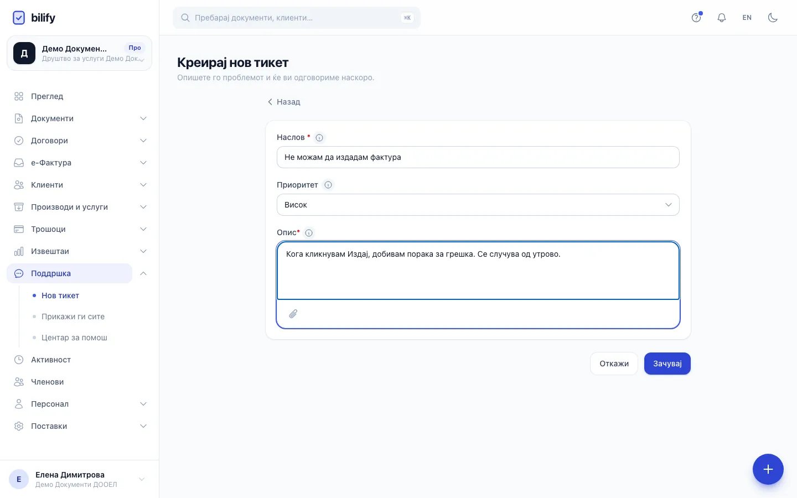Expand the Документи chevron

[x=143, y=118]
